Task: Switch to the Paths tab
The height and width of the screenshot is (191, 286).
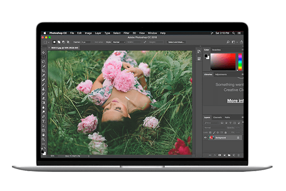Action: click(x=227, y=117)
